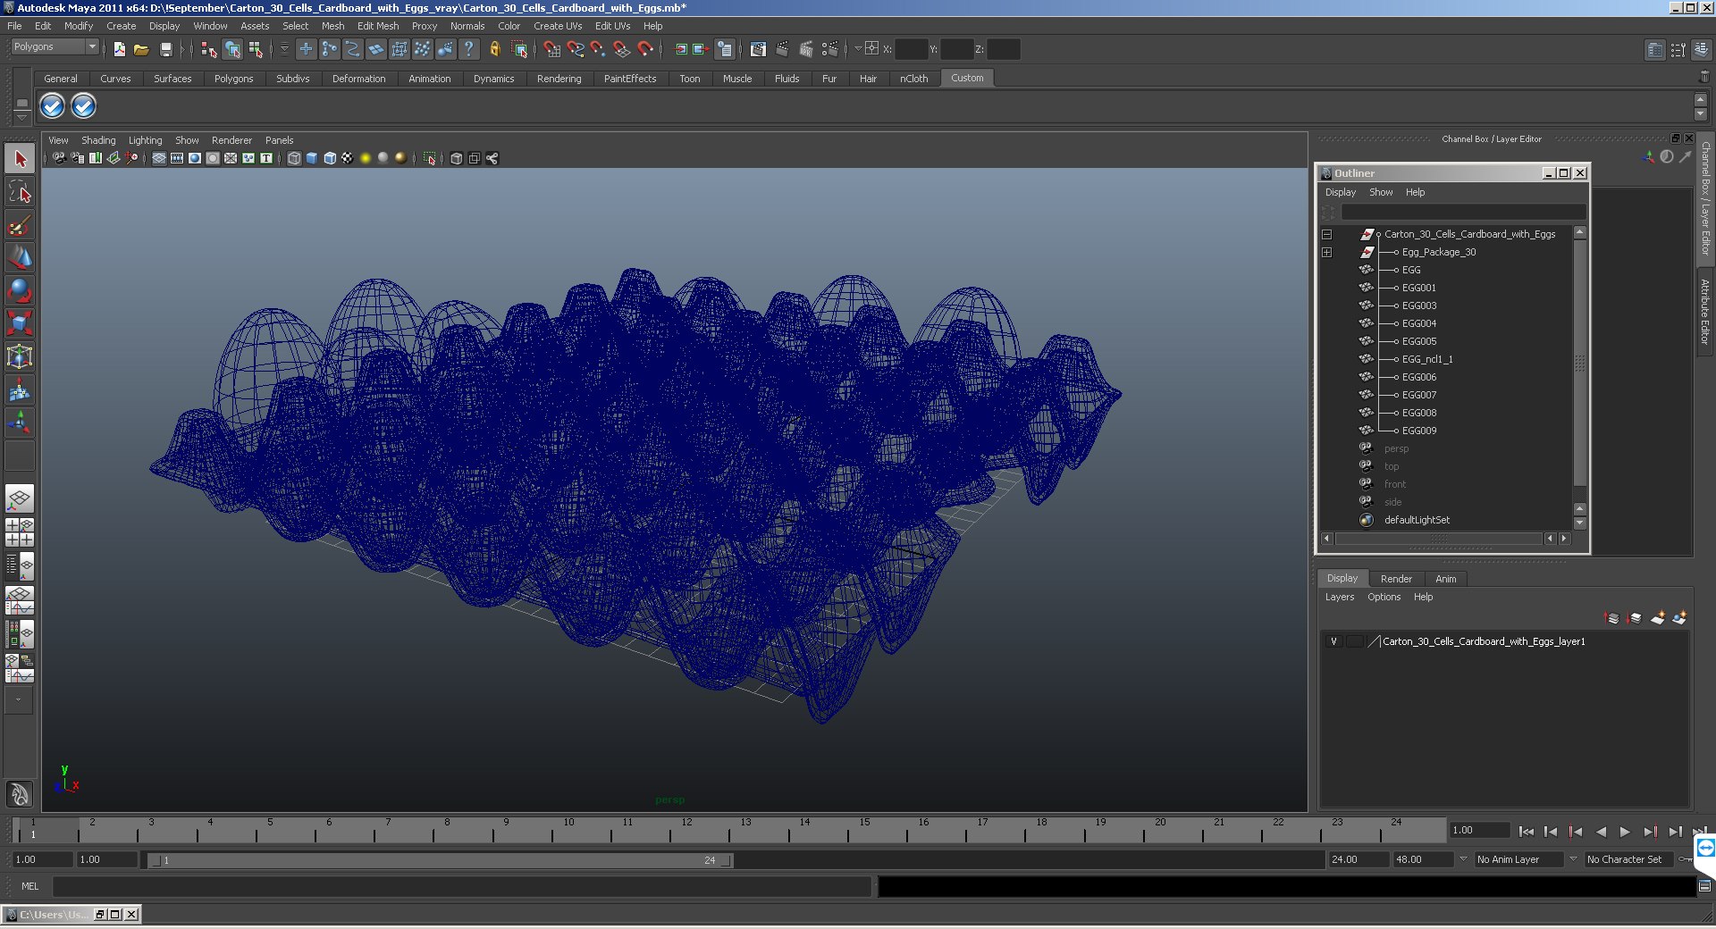Select EGG005 in the Outliner
Viewport: 1716px width, 929px height.
click(1418, 341)
